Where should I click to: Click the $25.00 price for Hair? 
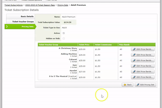pyautogui.click(x=82, y=66)
